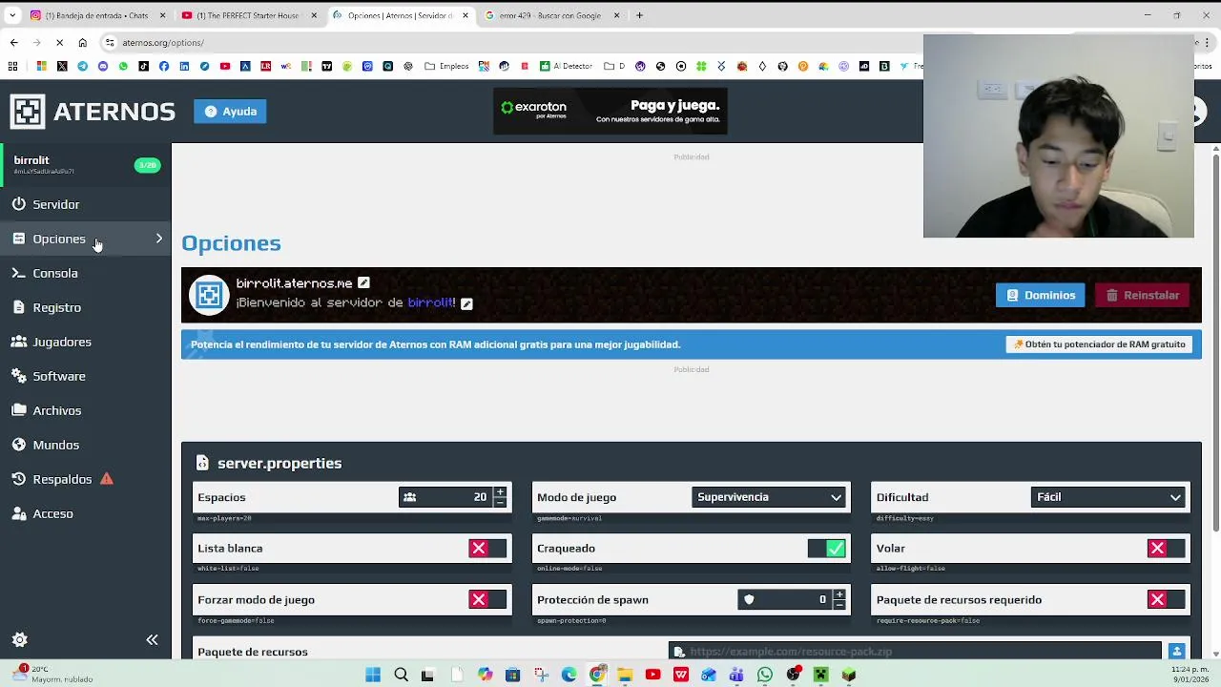
Task: Open the settings gear in the sidebar
Action: point(19,640)
